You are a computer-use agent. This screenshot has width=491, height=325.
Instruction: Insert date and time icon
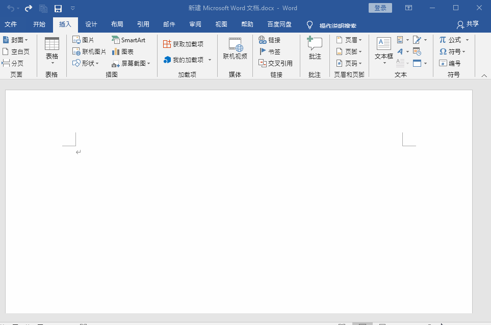coord(417,51)
